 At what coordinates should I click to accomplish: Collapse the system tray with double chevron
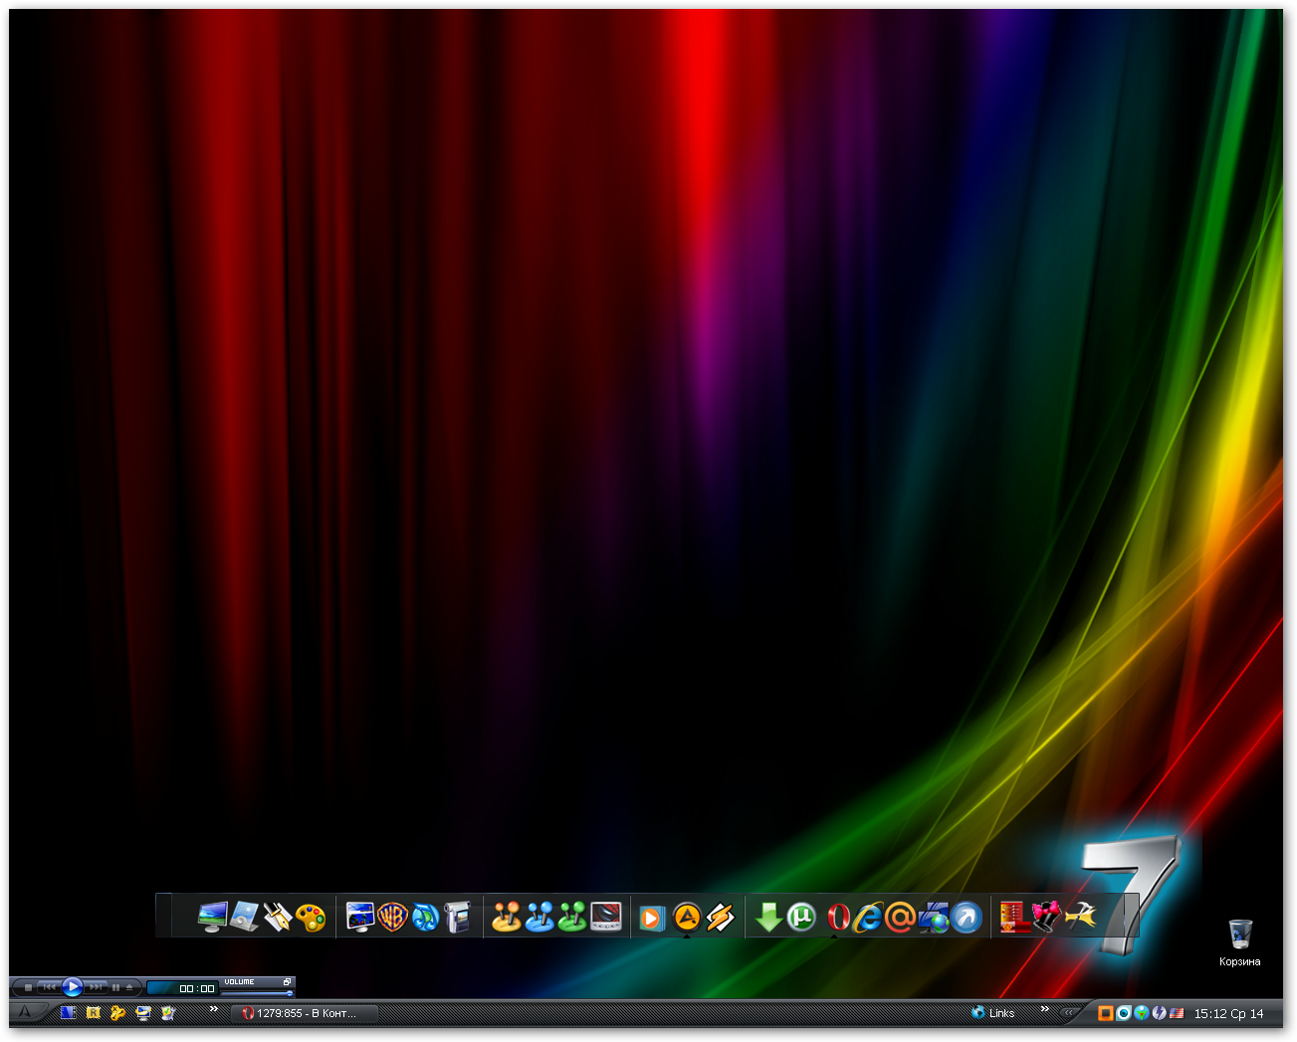(1067, 1012)
